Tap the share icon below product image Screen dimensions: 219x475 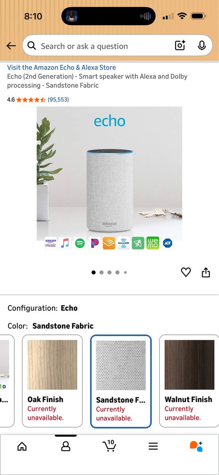coord(206,272)
